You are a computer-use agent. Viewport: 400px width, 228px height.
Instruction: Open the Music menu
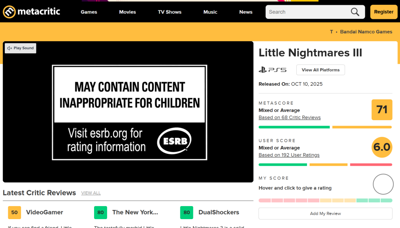[210, 12]
